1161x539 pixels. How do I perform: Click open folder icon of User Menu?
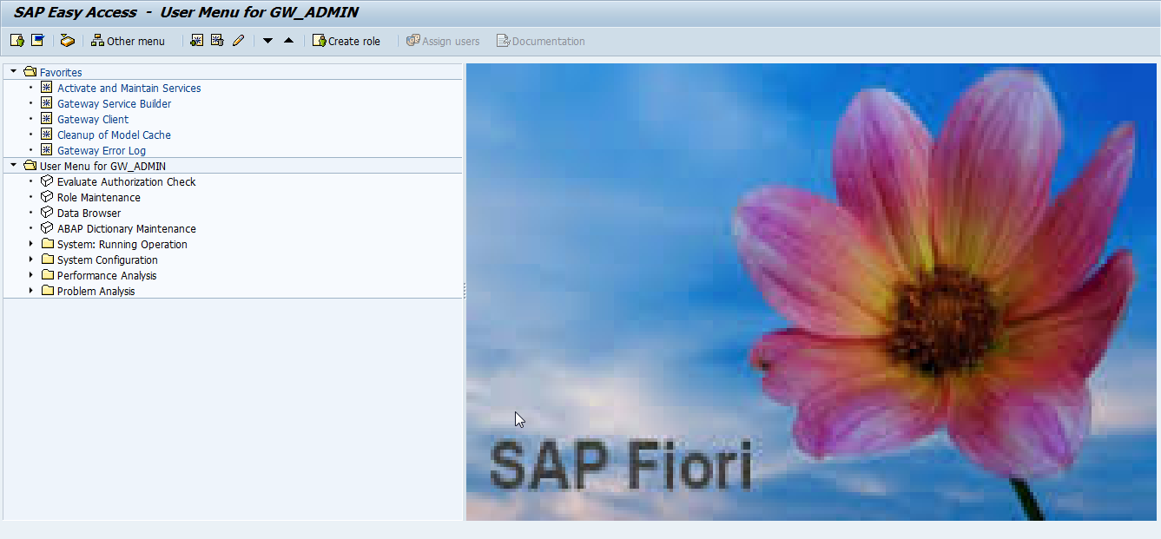tap(30, 166)
